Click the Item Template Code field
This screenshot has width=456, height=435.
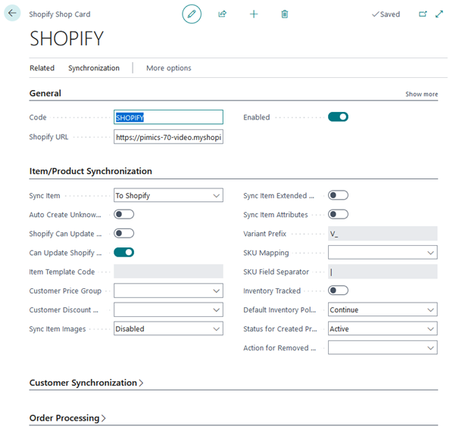click(168, 272)
